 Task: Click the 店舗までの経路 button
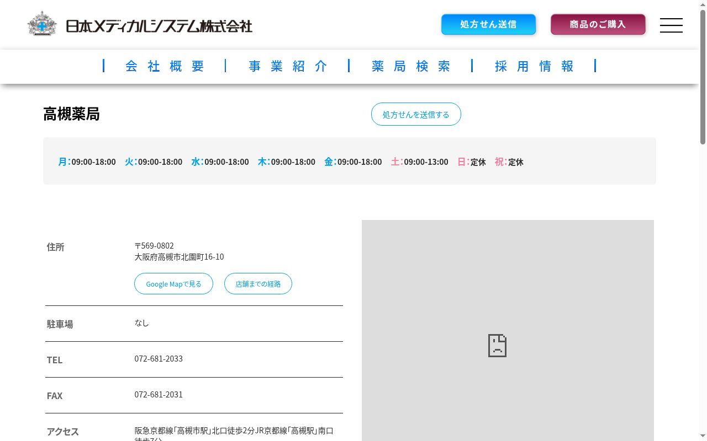258,284
